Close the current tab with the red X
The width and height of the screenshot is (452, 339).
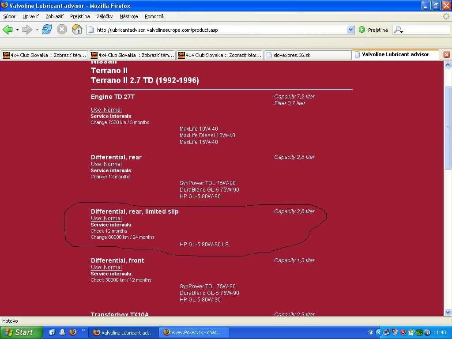click(x=447, y=54)
